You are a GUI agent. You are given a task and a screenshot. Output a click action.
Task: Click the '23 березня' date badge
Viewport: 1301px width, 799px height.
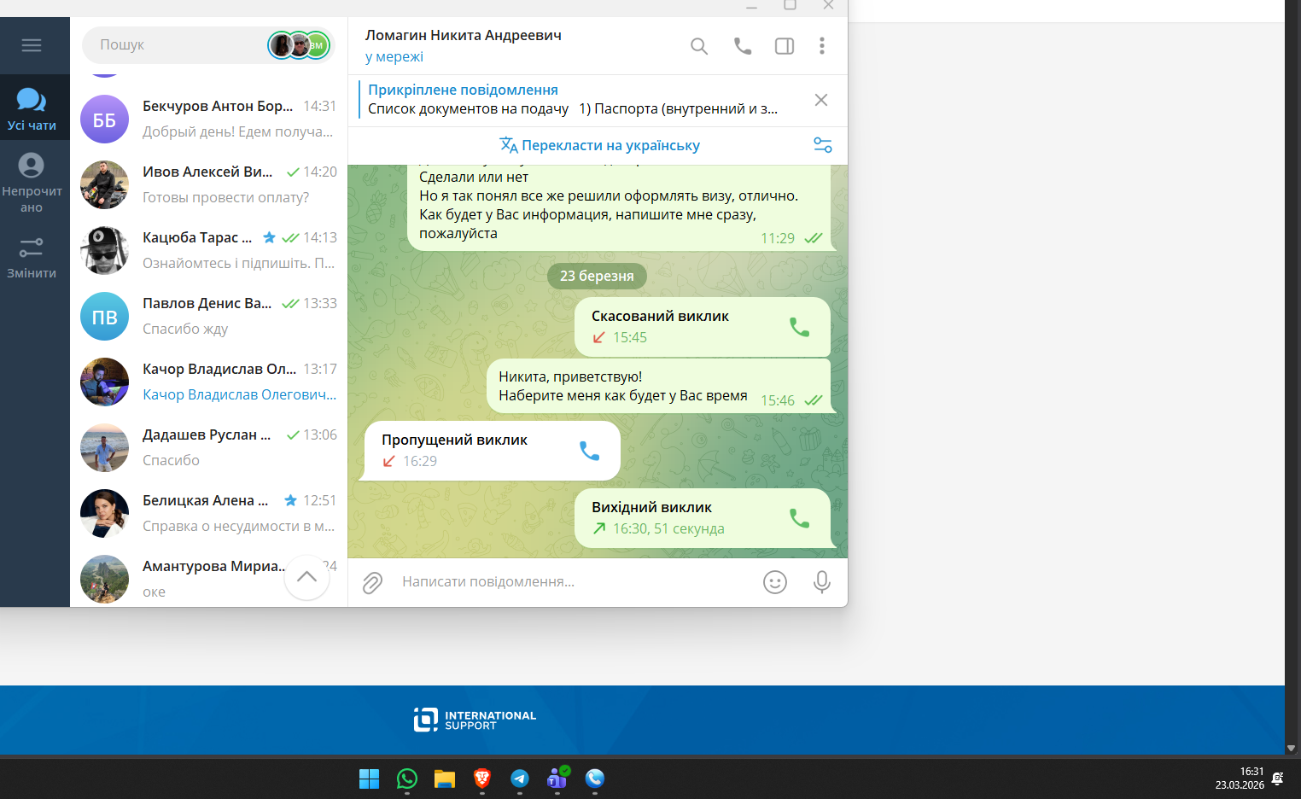point(597,276)
